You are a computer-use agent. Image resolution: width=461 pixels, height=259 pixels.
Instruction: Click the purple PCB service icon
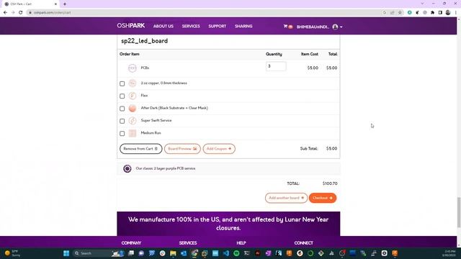point(127,168)
